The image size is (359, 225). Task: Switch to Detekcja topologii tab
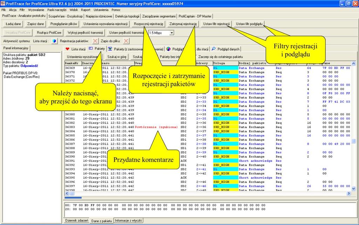(127, 16)
